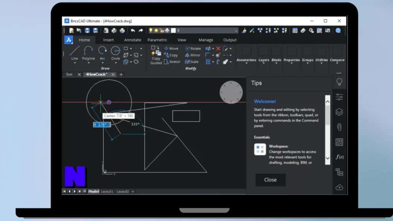Switch to the Output ribbon tab
The height and width of the screenshot is (221, 393).
coord(230,40)
